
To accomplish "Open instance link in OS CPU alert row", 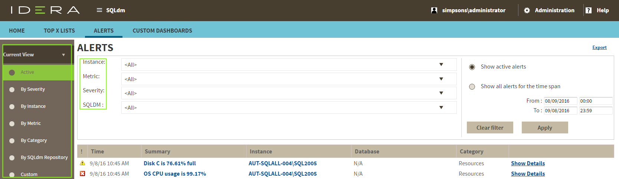I will coord(282,173).
